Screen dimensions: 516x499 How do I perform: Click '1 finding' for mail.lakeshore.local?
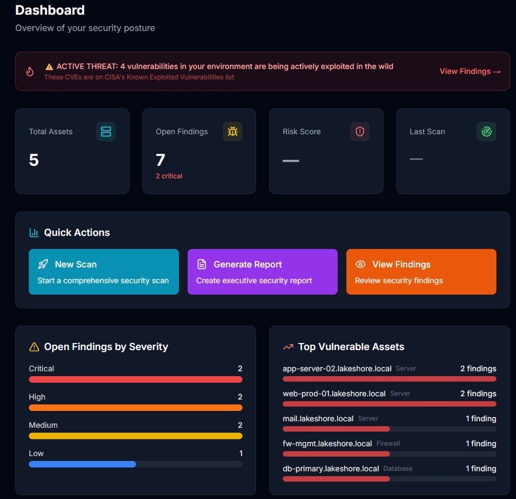(481, 419)
